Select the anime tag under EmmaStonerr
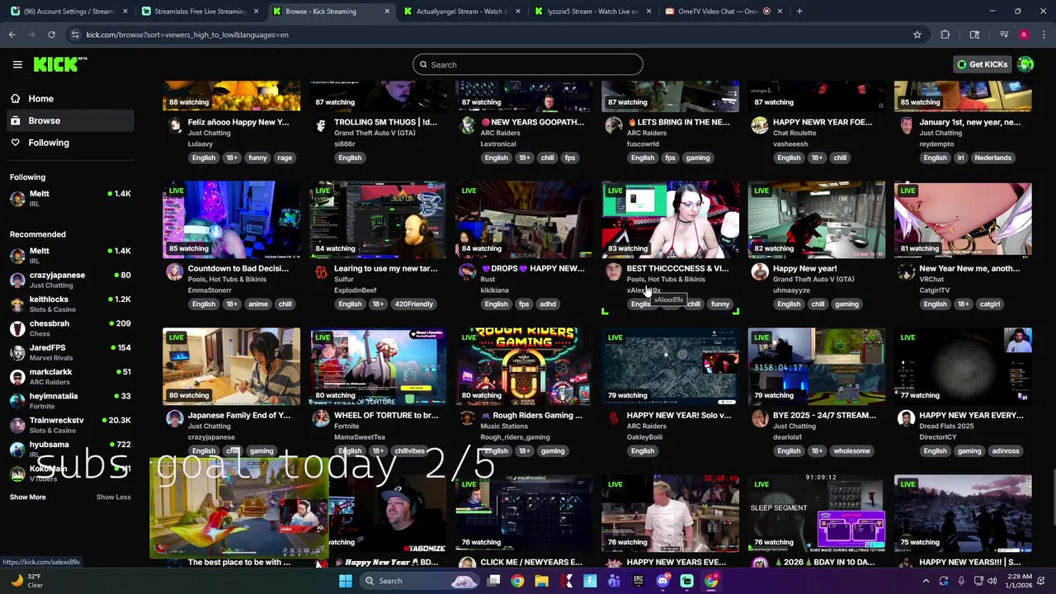Viewport: 1056px width, 594px height. pos(257,304)
